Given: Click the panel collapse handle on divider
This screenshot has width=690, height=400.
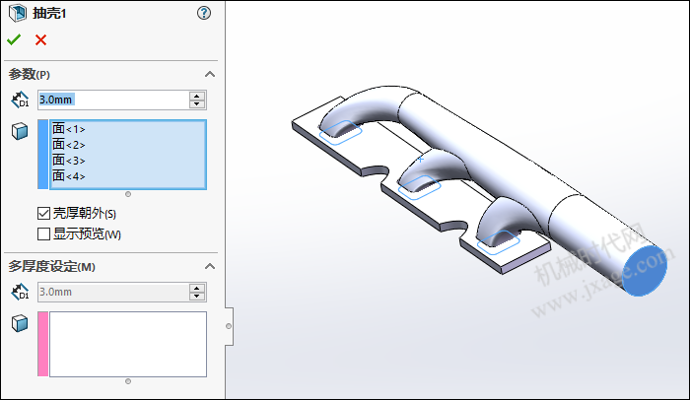Looking at the screenshot, I should tap(229, 326).
